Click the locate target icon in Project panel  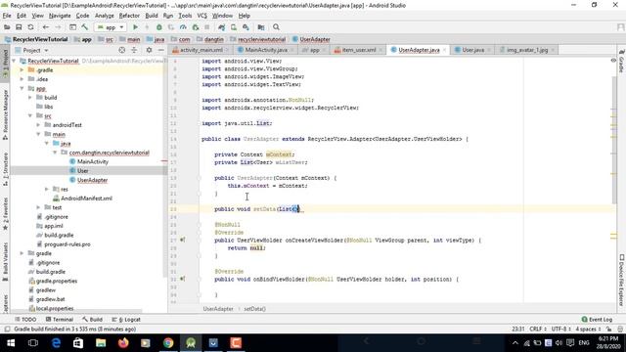121,50
